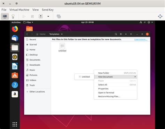
Task: Click the power on play icon
Action: 24,16
